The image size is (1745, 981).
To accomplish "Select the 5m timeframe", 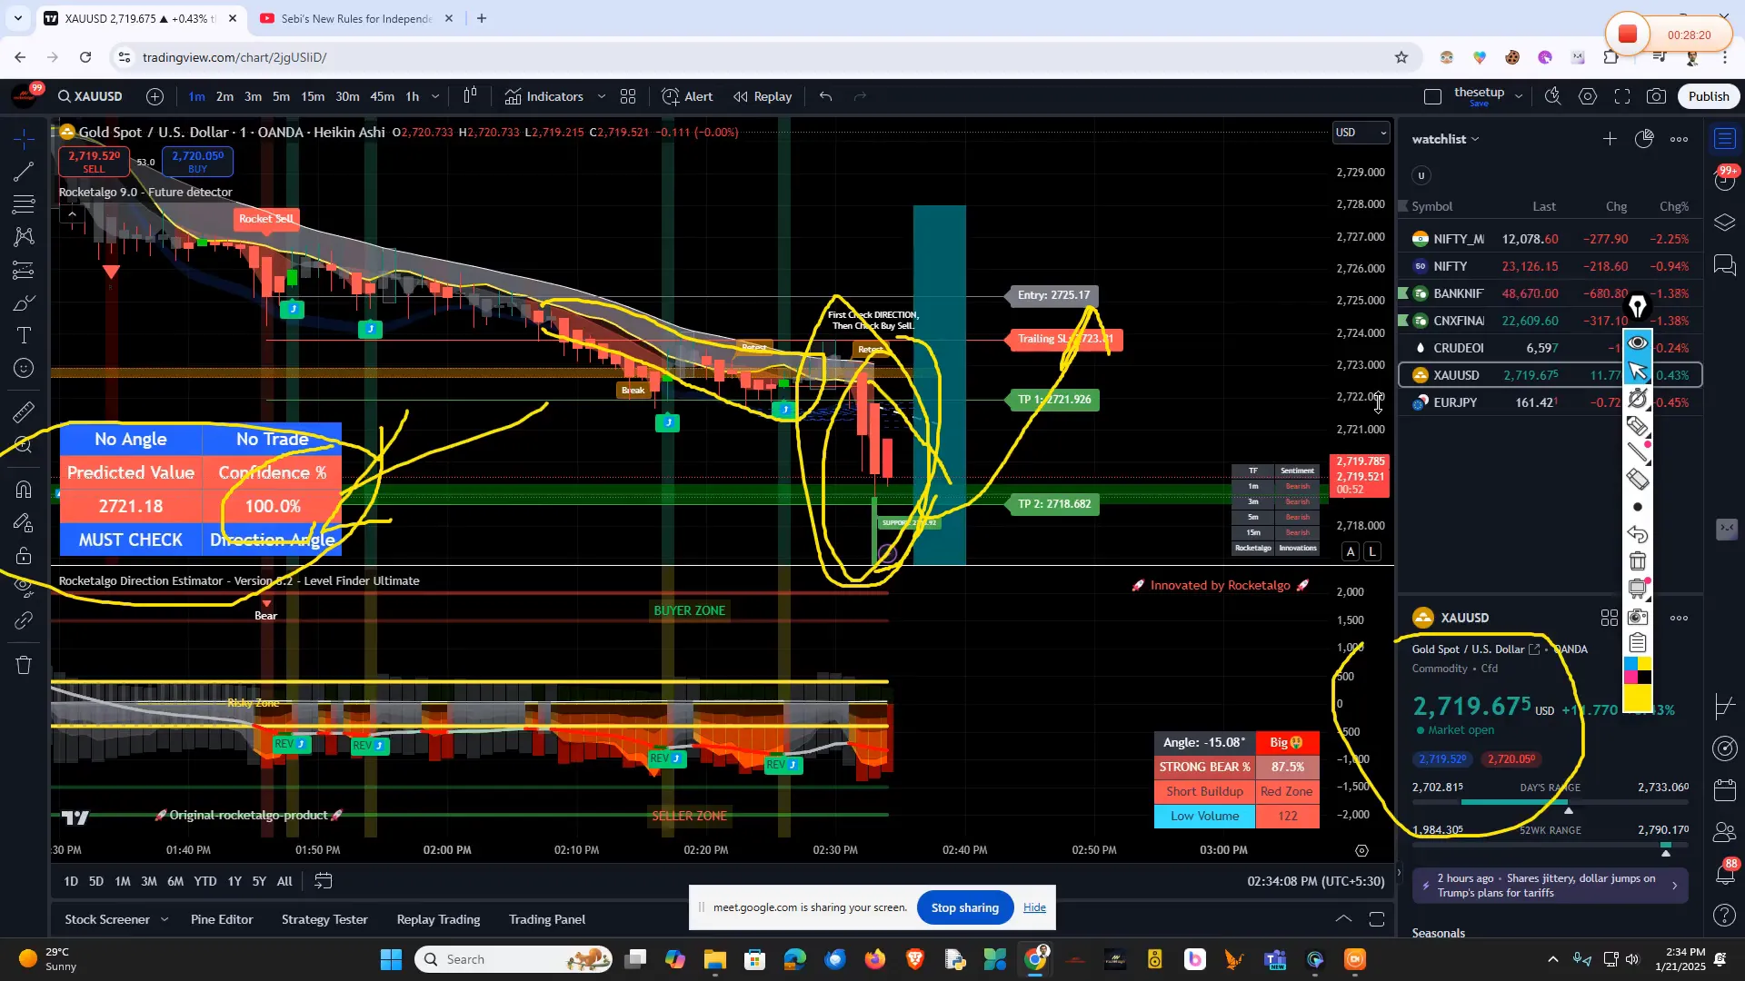I will [281, 96].
